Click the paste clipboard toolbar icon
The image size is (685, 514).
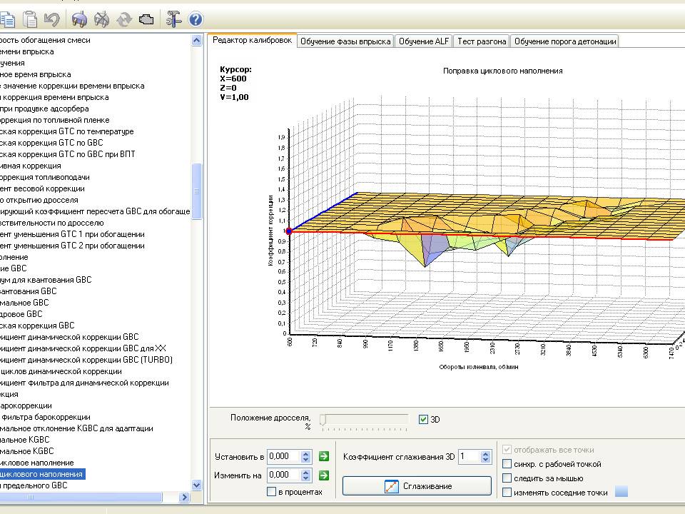click(30, 20)
